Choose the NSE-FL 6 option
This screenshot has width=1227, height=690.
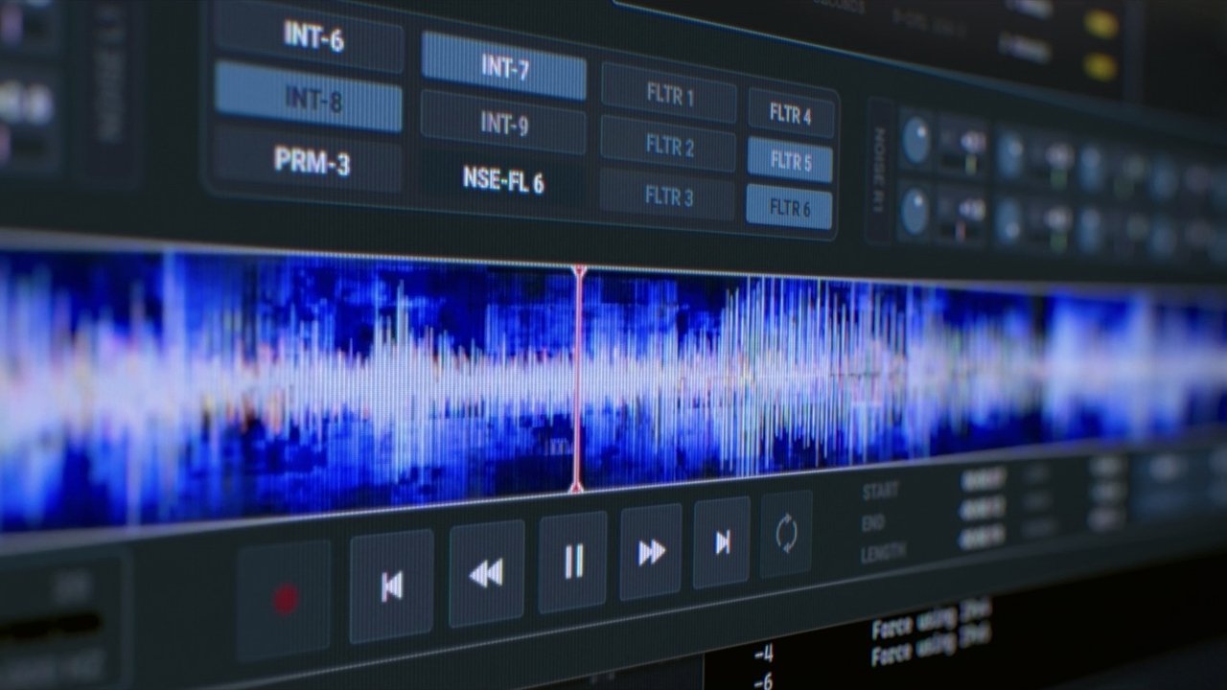(x=502, y=180)
